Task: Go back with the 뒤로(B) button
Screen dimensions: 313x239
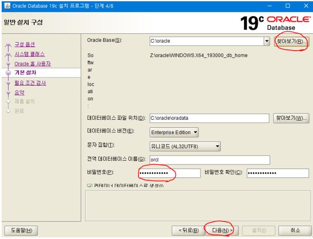Action: click(x=188, y=231)
